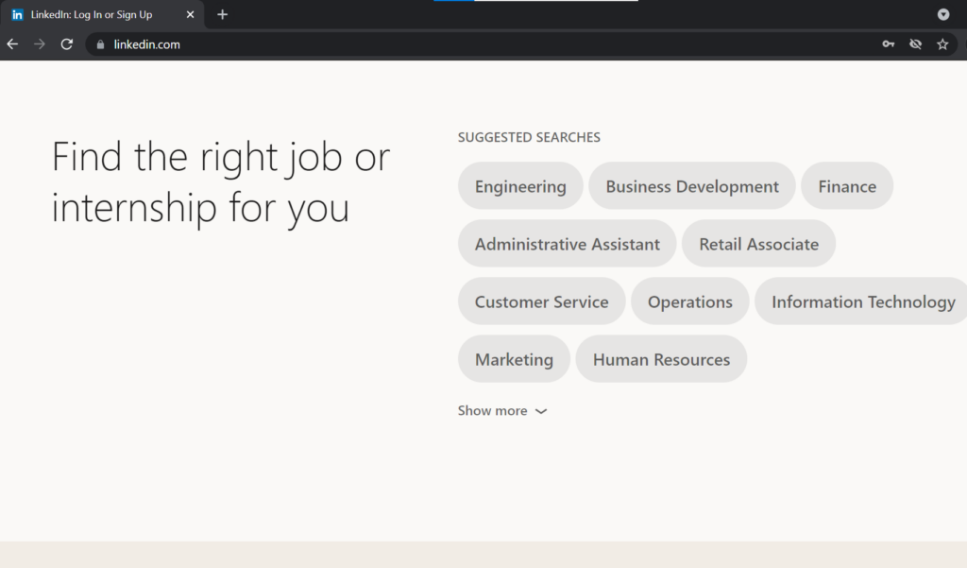Search Human Resources jobs
967x568 pixels.
661,359
